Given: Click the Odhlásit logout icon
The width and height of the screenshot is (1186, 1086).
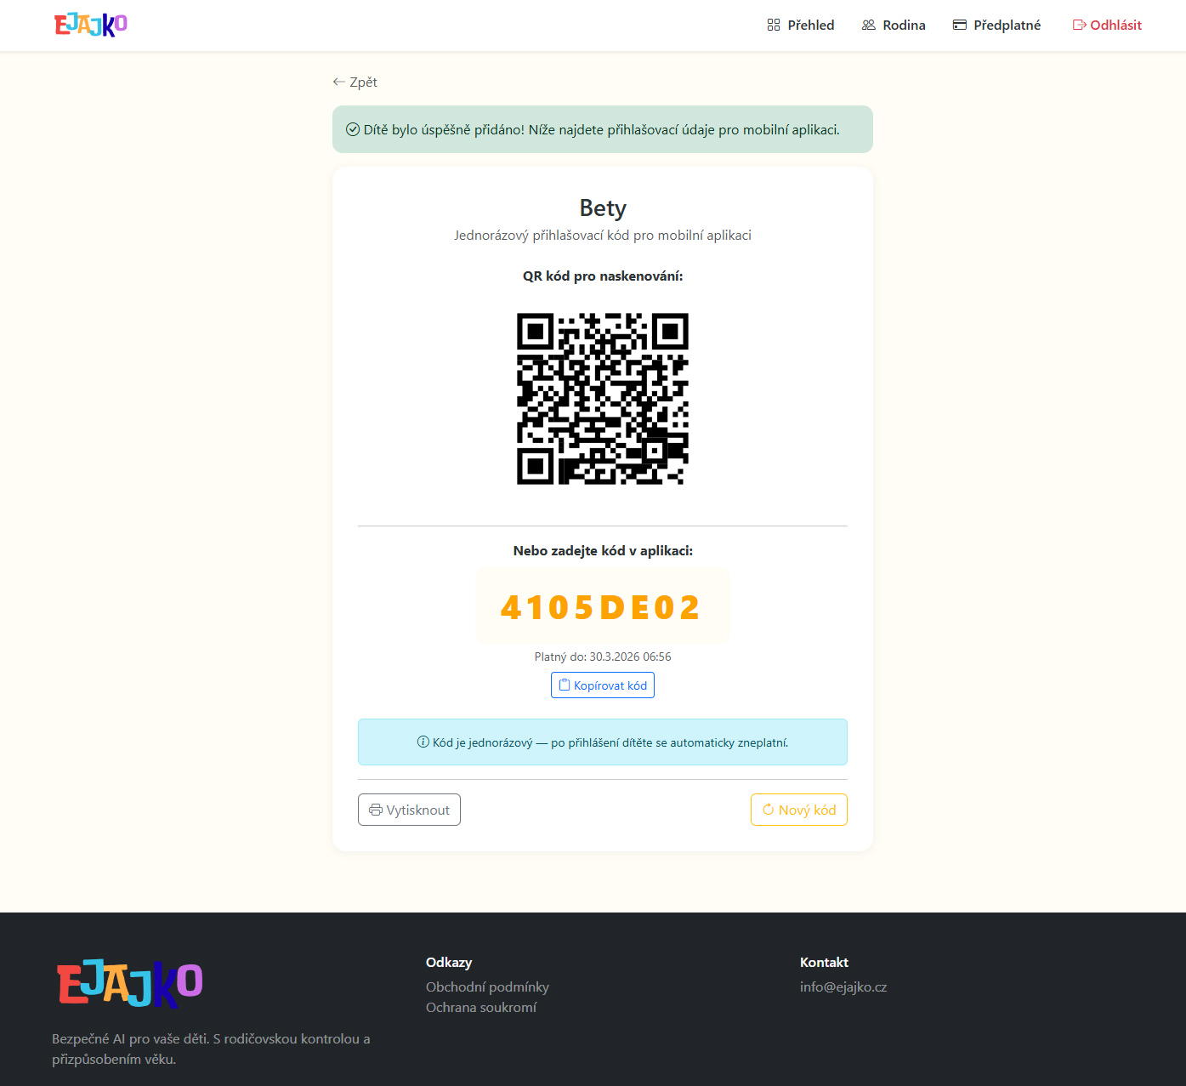Looking at the screenshot, I should click(1079, 26).
